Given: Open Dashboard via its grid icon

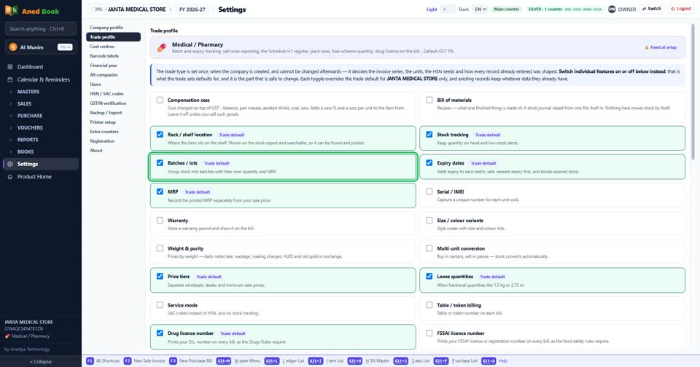Looking at the screenshot, I should 10,67.
